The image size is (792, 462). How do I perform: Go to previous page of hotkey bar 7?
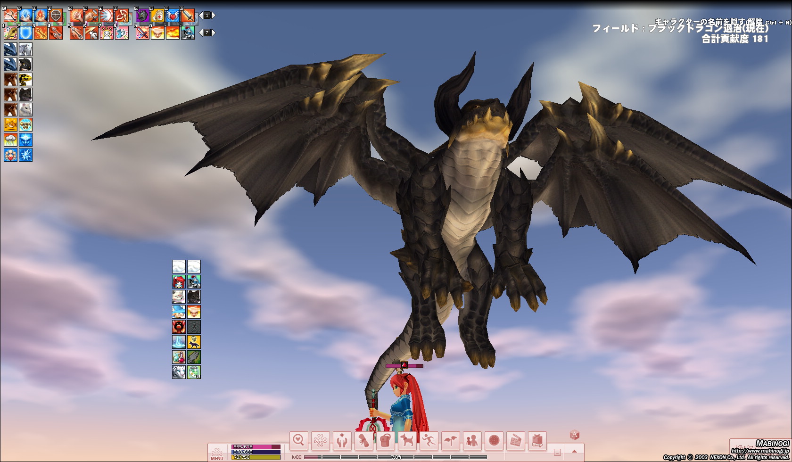pos(201,33)
